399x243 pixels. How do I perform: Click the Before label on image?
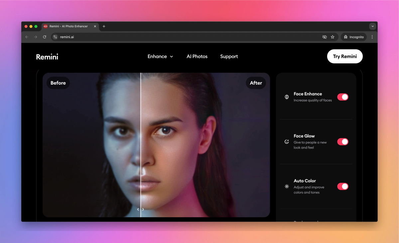click(x=58, y=83)
